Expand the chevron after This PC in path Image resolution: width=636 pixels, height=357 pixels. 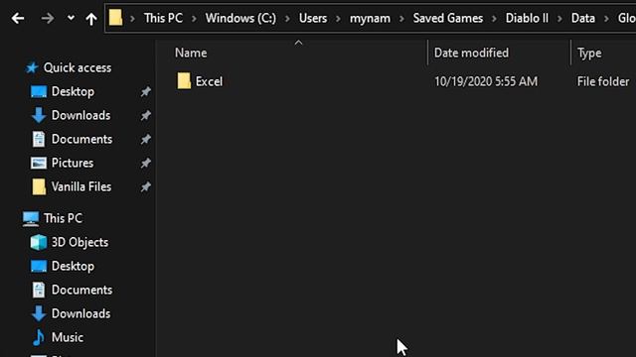[194, 18]
